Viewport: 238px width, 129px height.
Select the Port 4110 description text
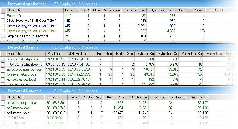point(14,15)
